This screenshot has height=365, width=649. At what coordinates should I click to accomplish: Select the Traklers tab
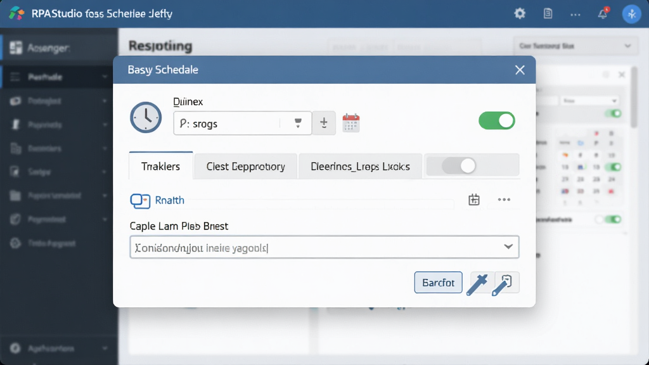160,167
